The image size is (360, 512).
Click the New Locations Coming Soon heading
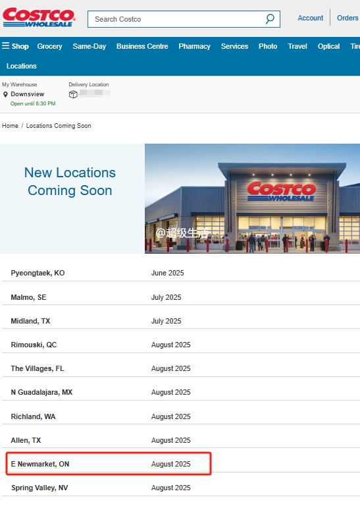70,181
